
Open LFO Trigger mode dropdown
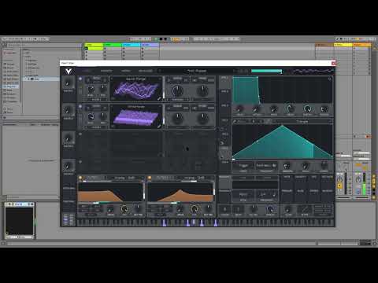click(x=243, y=166)
